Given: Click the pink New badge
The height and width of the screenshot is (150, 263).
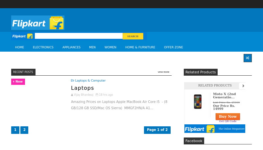Looking at the screenshot, I should point(18,82).
